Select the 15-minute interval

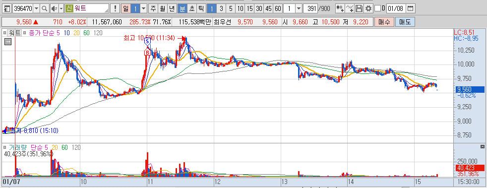pos(250,9)
